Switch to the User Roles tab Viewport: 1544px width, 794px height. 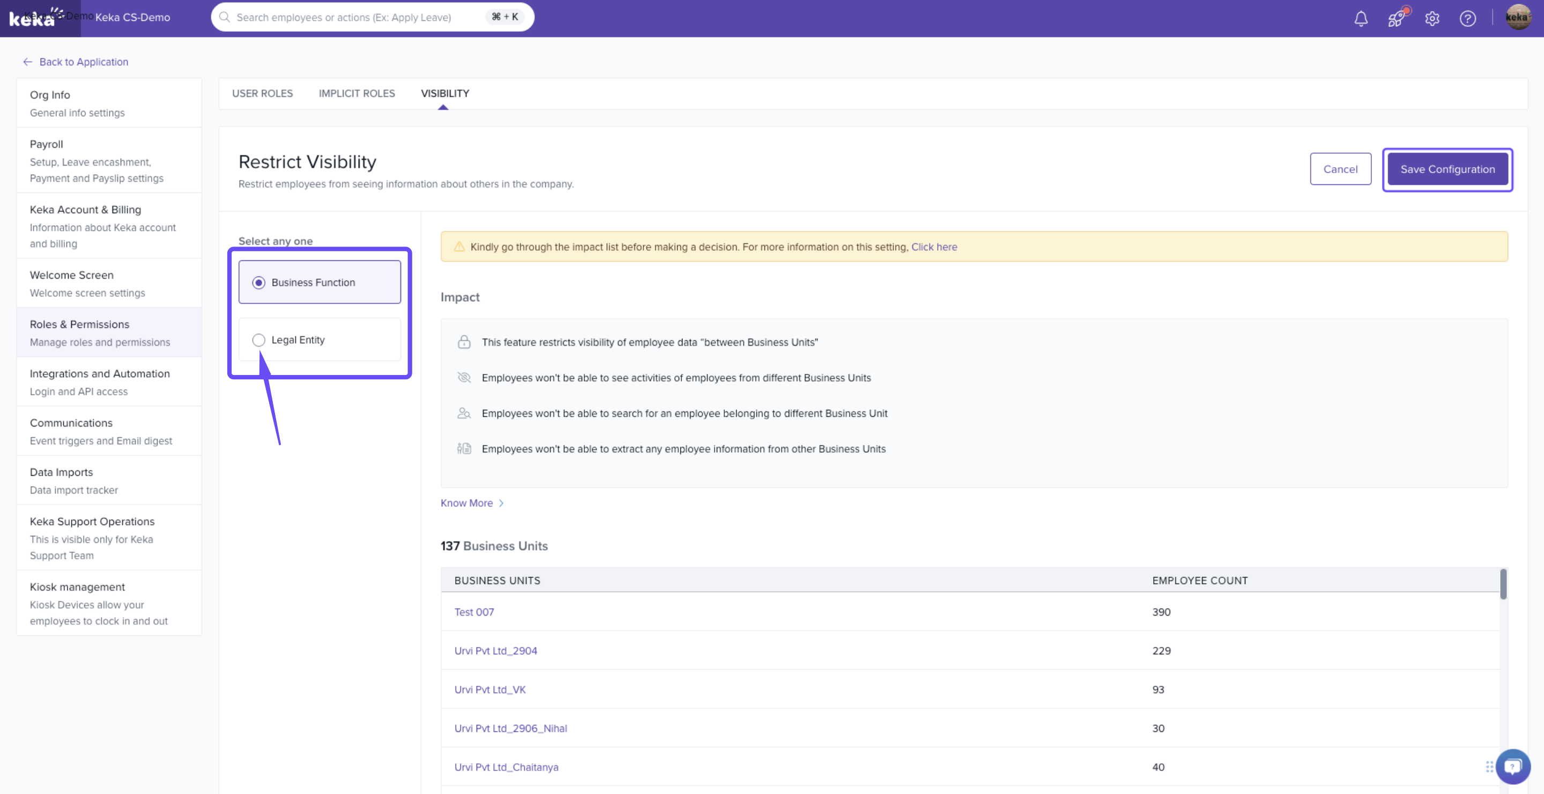[x=262, y=93]
